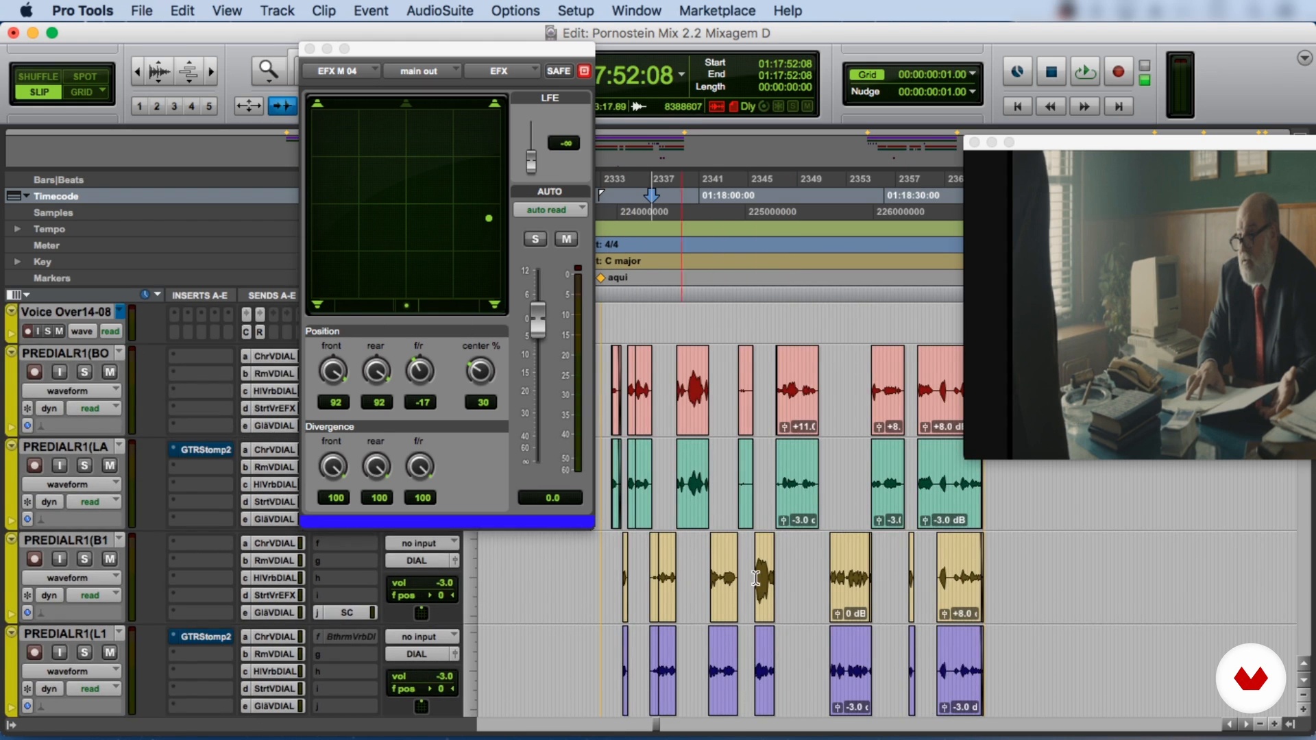Open the Setup menu
1316x740 pixels.
(575, 10)
